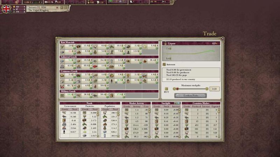Select the ammunition good priced 19.3
The width and height of the screenshot is (280, 157).
tap(68, 96)
